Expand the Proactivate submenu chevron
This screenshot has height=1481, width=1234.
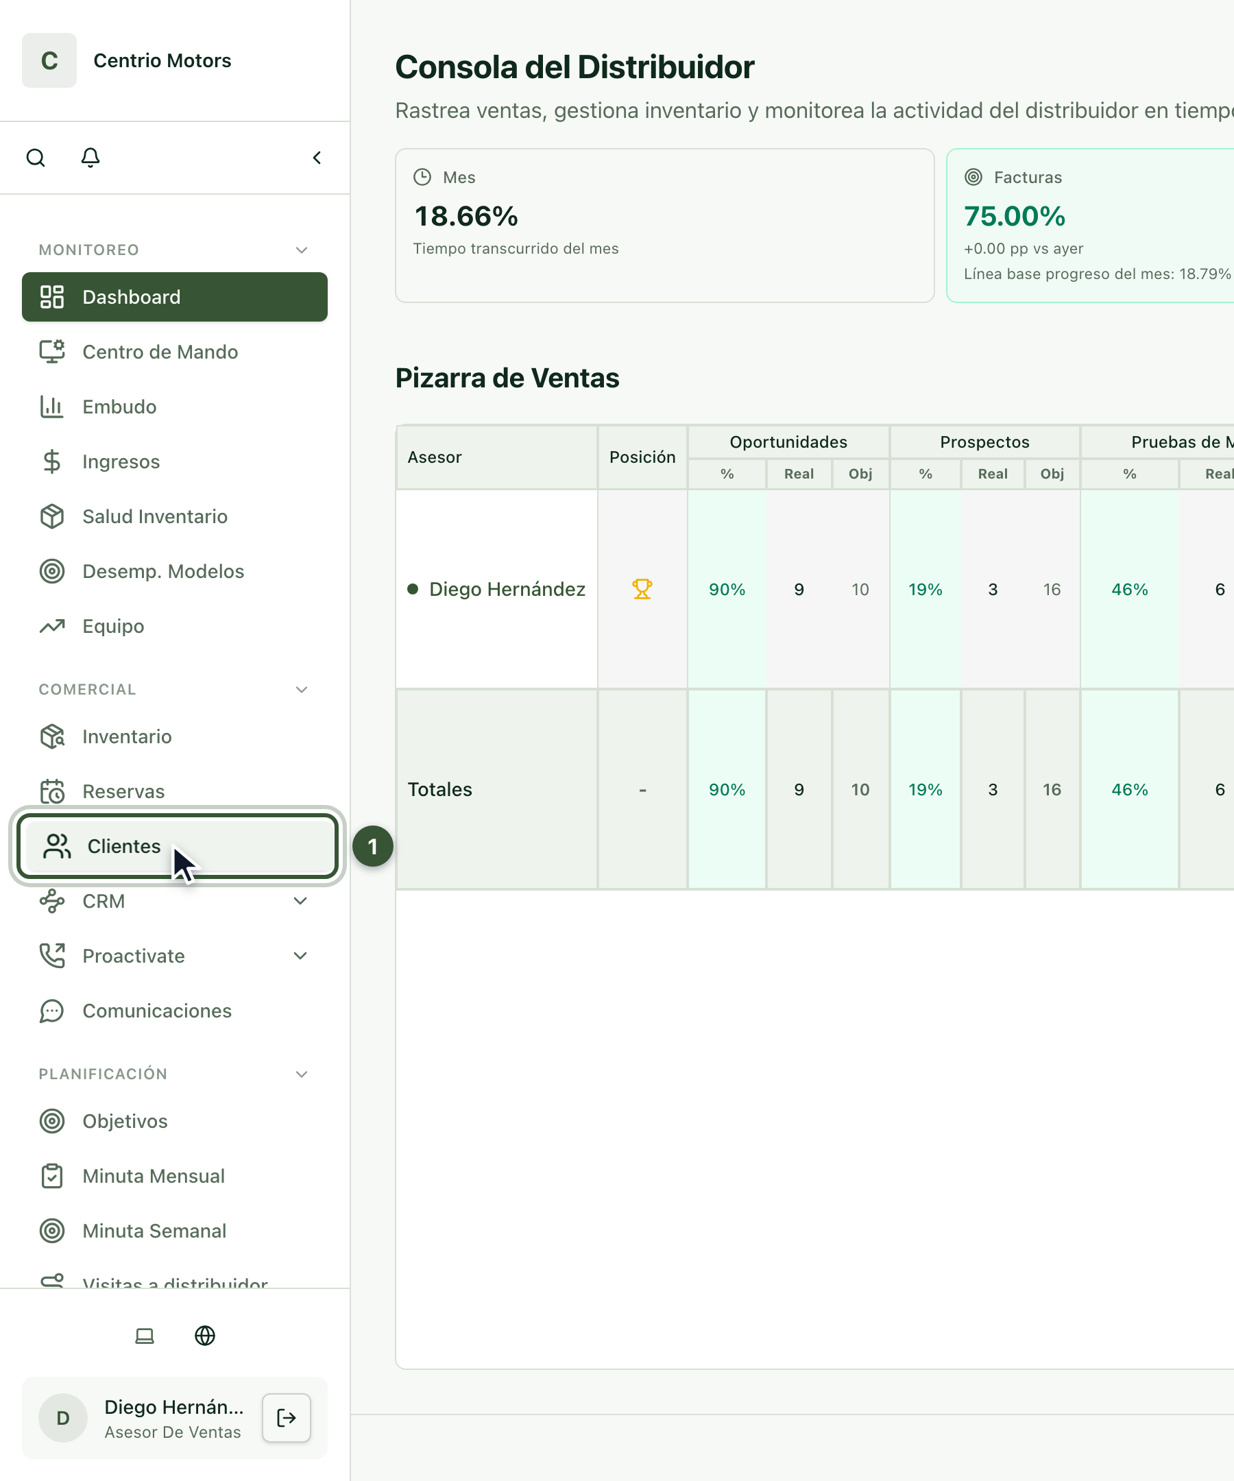pos(300,956)
